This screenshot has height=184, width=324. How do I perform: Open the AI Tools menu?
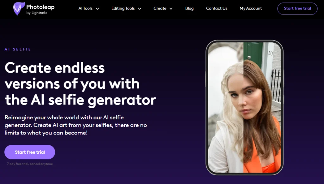[85, 9]
